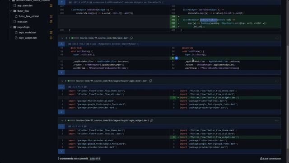Click the main.dart file path in diff header
Viewport: 289px width, 163px height.
click(x=104, y=38)
